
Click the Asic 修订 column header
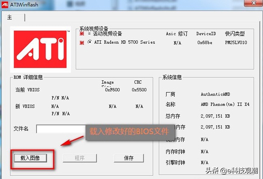tap(177, 34)
